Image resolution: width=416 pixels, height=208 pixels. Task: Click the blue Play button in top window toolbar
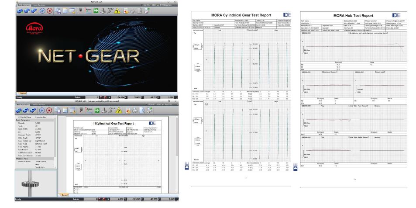42,11
